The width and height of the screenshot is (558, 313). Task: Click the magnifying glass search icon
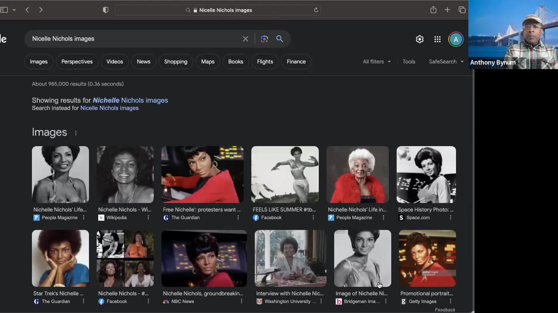279,39
